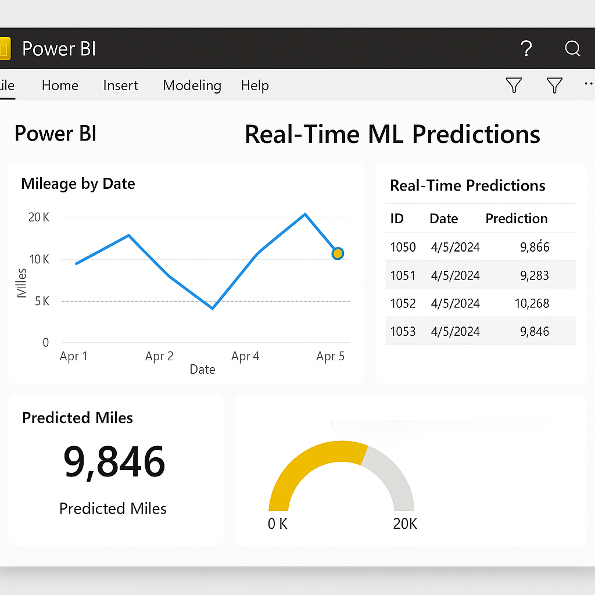Sort table by the ID column header

pos(397,218)
